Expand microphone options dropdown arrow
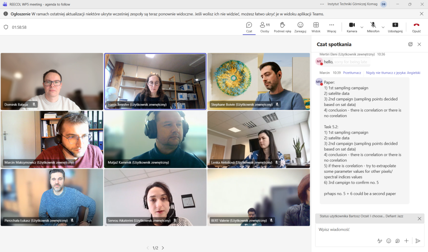 383,27
